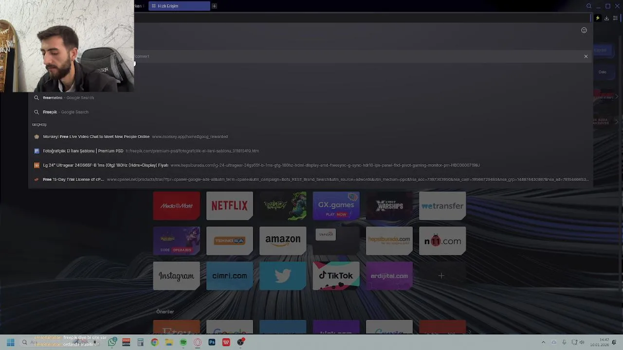Expand the hidden system tray icons chevron
The width and height of the screenshot is (623, 350).
[x=543, y=342]
